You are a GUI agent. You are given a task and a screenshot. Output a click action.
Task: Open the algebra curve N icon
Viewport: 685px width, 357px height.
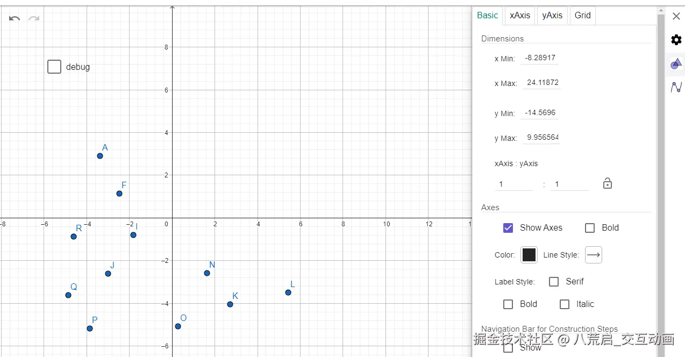tap(676, 87)
